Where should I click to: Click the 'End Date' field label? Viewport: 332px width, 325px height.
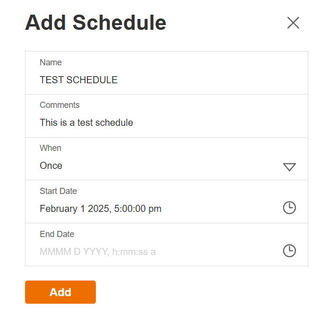point(57,234)
